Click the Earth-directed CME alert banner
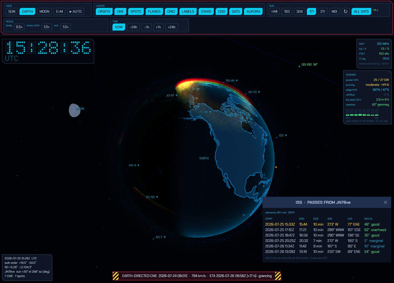Viewport: 394px width, 283px height. click(197, 276)
